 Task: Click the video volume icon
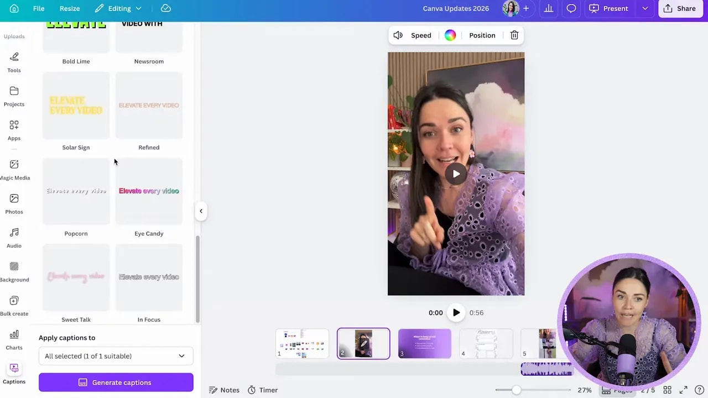(398, 35)
